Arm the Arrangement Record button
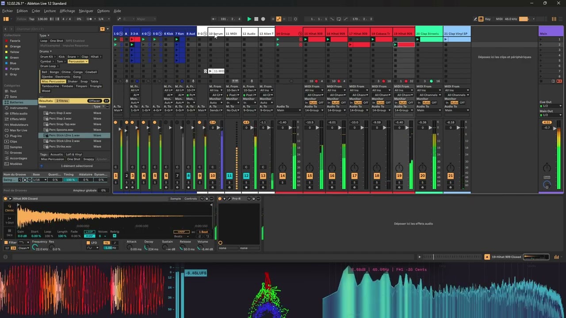This screenshot has width=566, height=318. click(263, 19)
